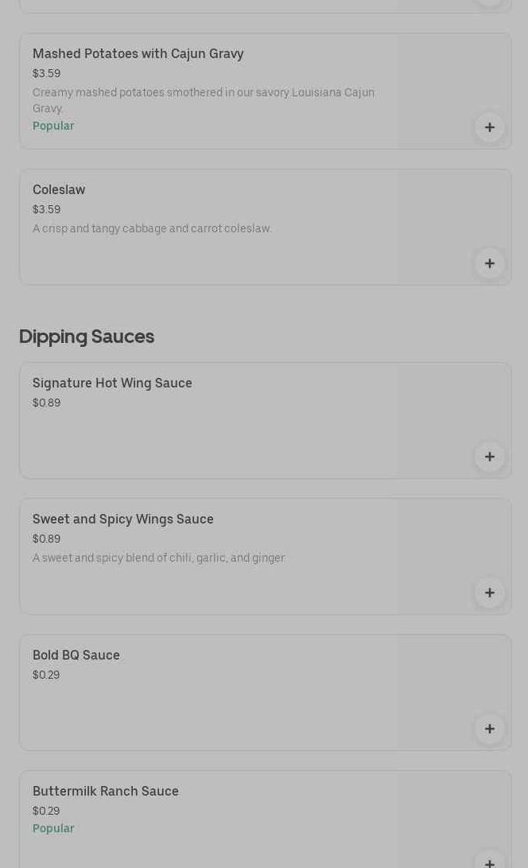This screenshot has width=528, height=868.
Task: Click the Coleslaw description text
Action: click(152, 228)
